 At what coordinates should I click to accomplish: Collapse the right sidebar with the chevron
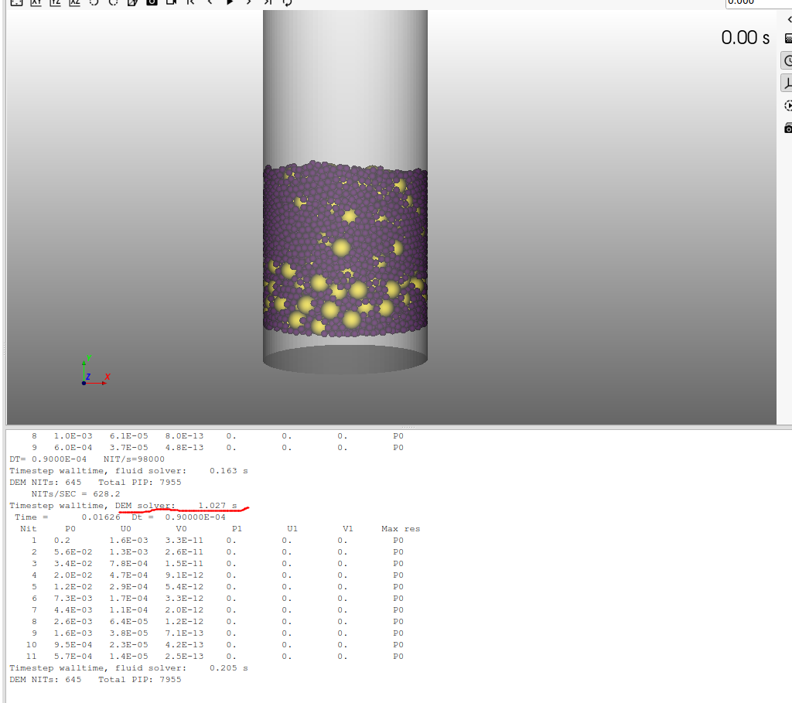pos(788,19)
